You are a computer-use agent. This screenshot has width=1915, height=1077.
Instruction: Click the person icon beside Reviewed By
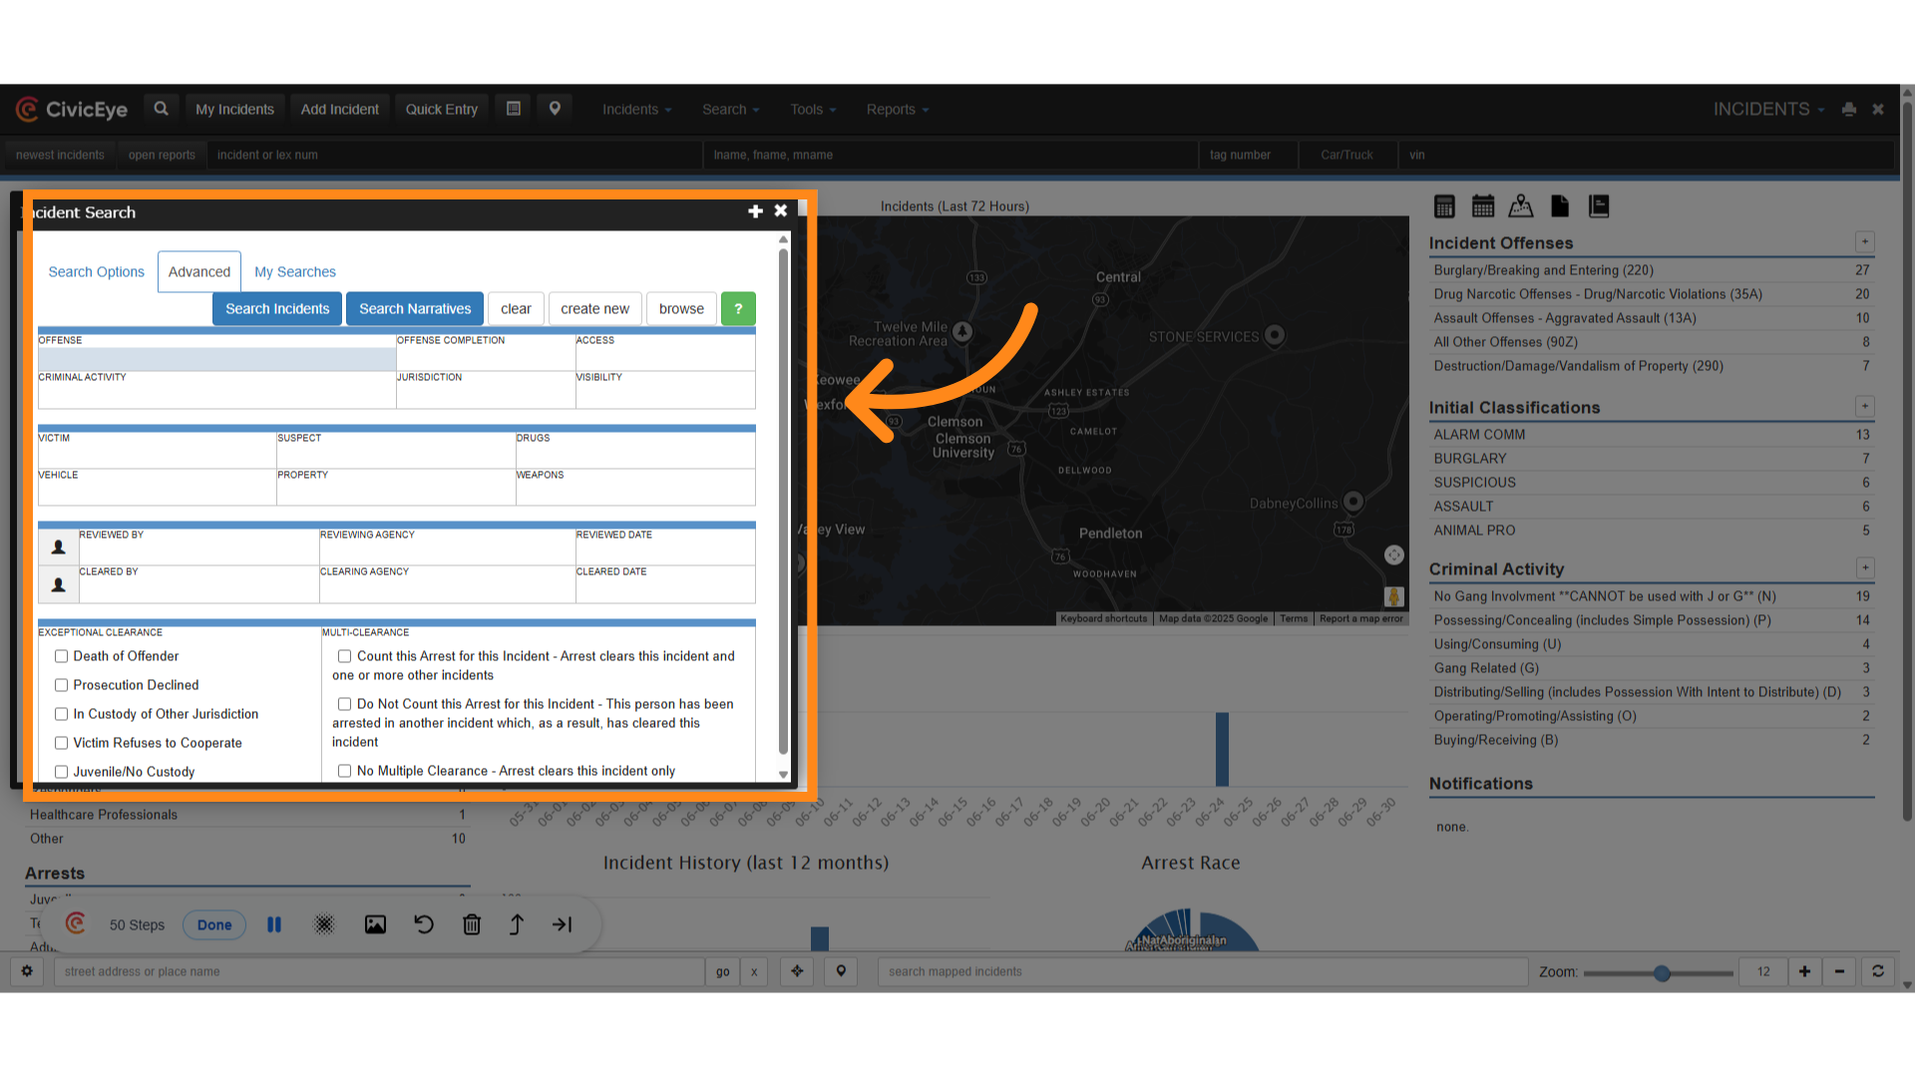coord(59,547)
